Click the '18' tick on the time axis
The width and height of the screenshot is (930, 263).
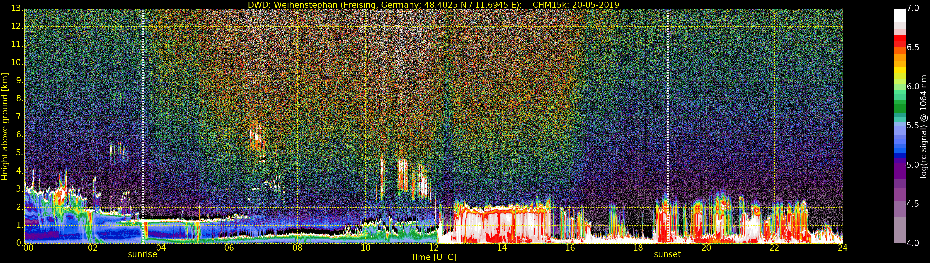click(x=638, y=248)
